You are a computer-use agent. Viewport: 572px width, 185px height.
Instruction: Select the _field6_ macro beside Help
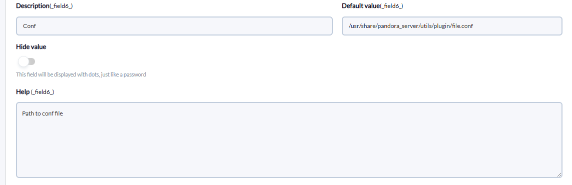click(43, 92)
